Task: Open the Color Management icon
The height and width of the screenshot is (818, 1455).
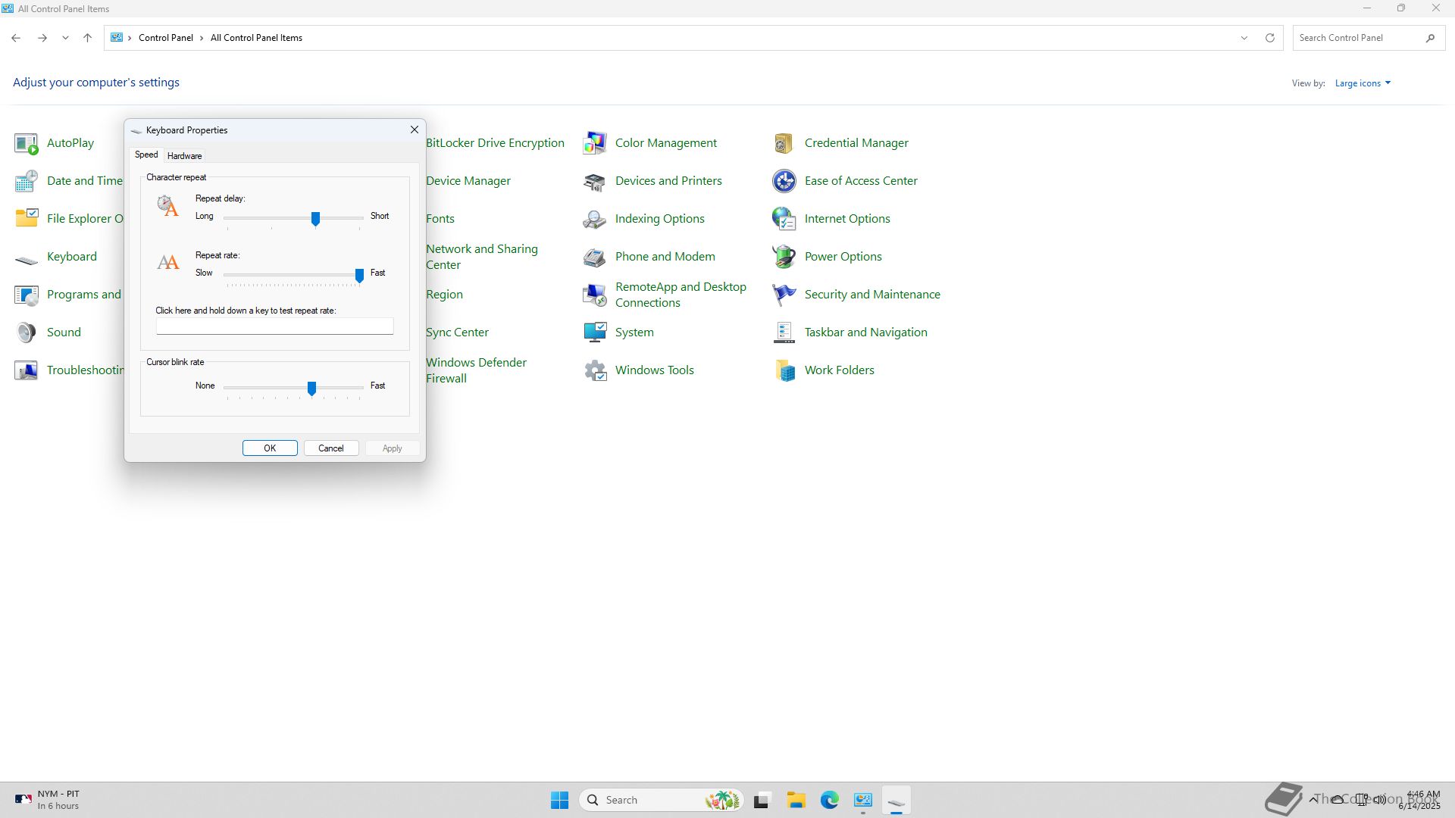Action: coord(595,143)
